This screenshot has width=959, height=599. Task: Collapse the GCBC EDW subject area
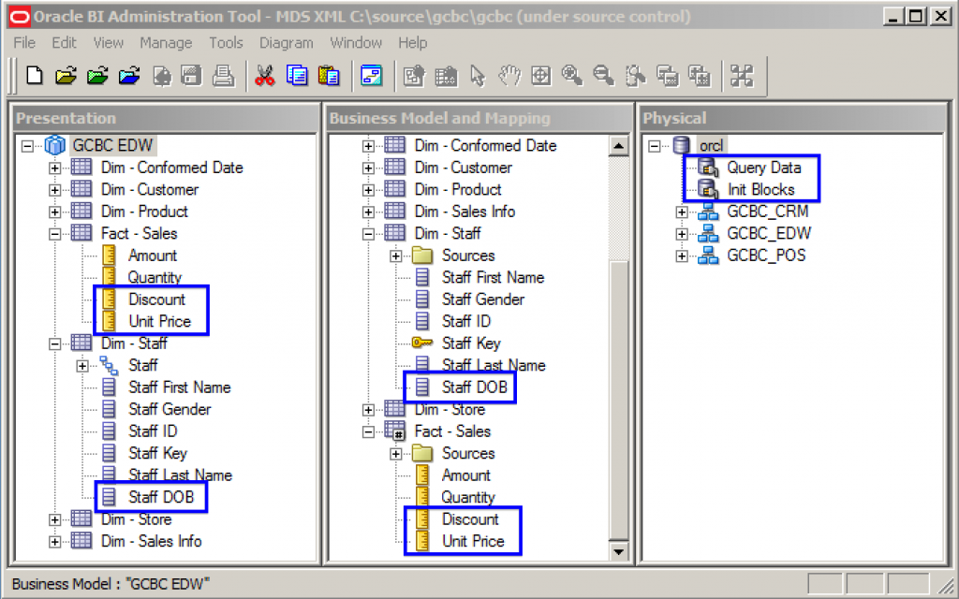(27, 146)
